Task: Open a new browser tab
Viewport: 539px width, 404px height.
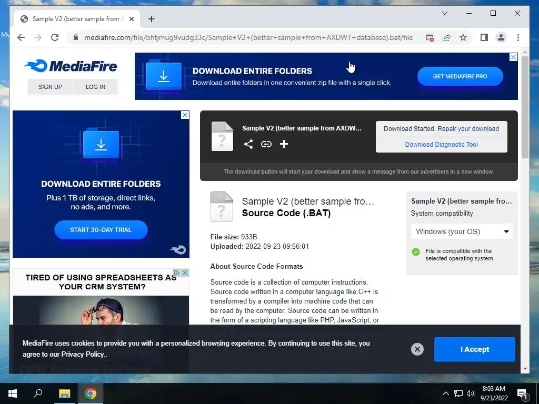Action: [152, 19]
